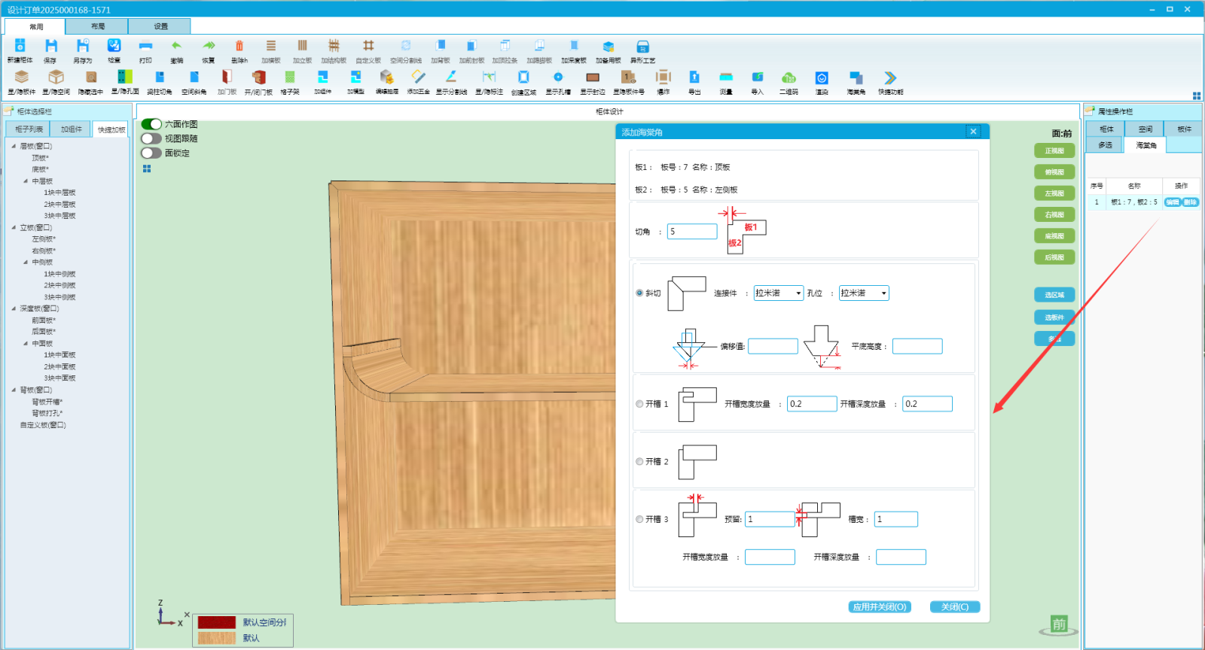
Task: Click the 快捷功能 shortcut functions icon
Action: (x=890, y=77)
